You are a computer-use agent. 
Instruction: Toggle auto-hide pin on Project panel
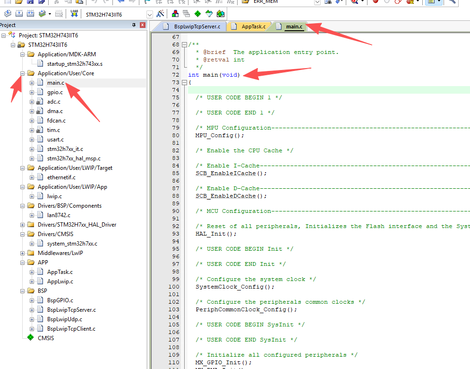(x=134, y=25)
